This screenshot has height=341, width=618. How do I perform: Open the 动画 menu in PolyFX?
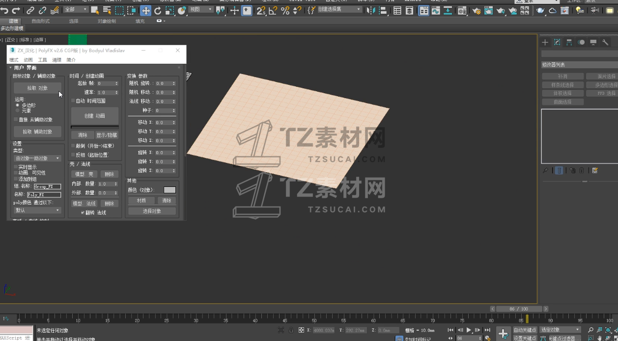(28, 60)
